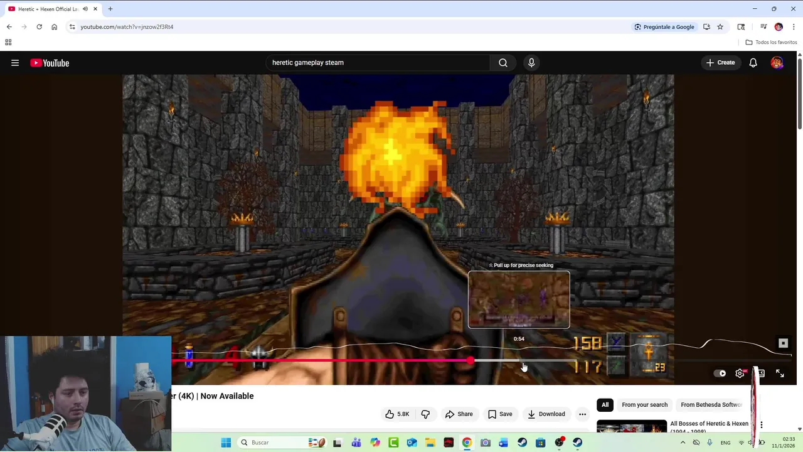Open the apps grid in bookmarks bar
This screenshot has height=452, width=803.
8,42
